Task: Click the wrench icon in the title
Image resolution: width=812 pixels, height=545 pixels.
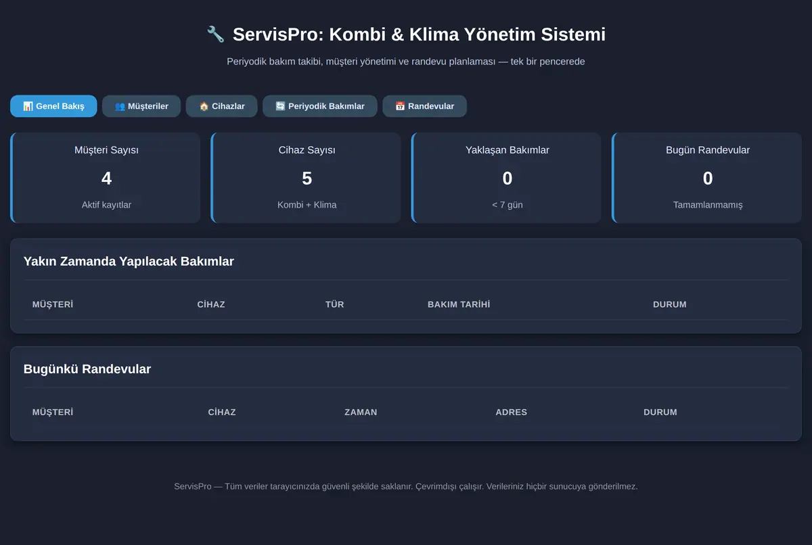Action: 215,34
